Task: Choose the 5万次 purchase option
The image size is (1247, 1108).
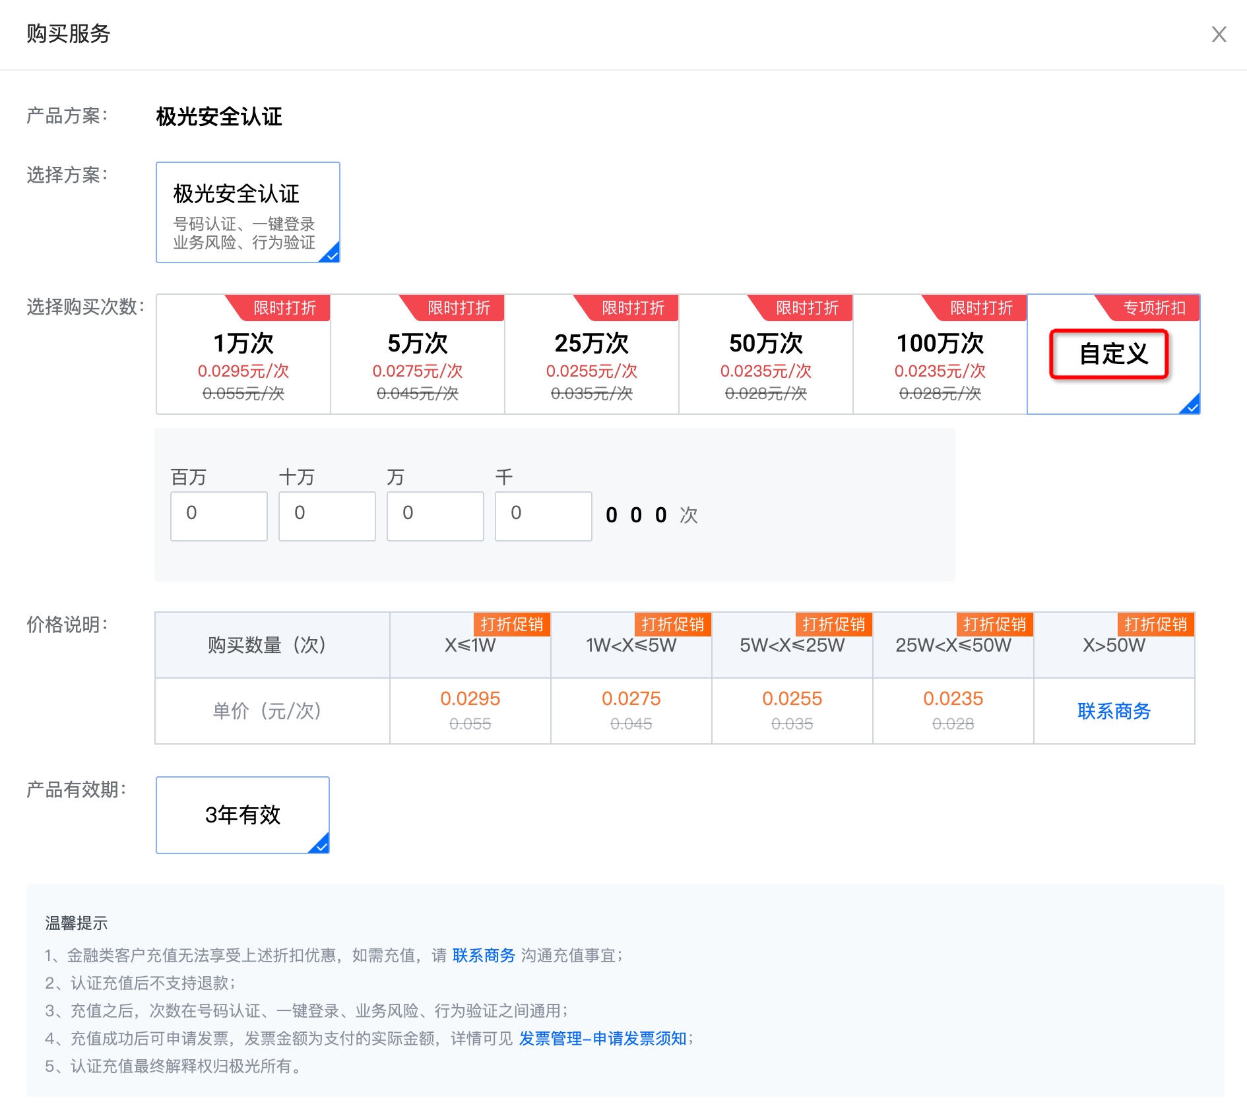Action: point(418,354)
